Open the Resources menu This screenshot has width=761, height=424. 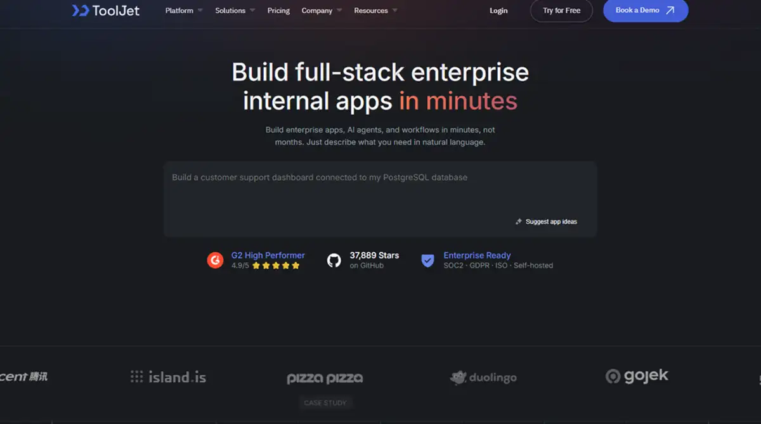371,11
